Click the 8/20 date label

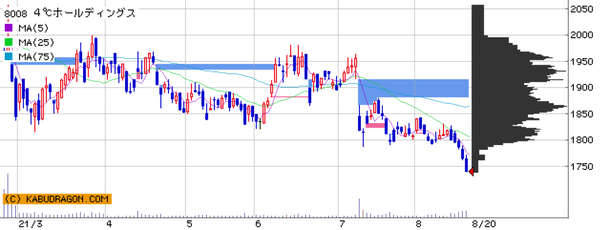pos(483,223)
